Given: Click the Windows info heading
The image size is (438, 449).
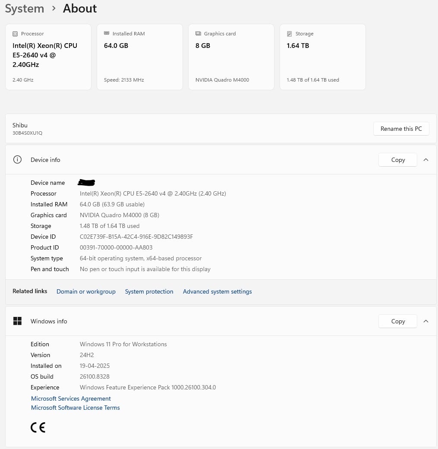Looking at the screenshot, I should [49, 321].
